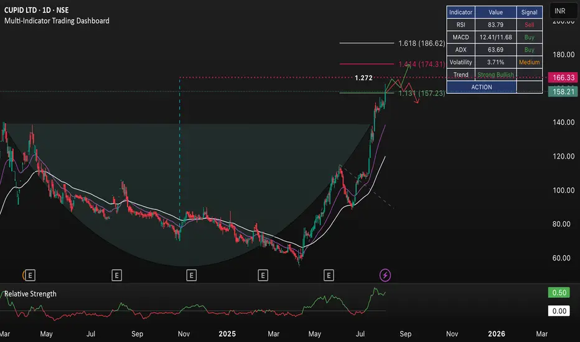Click the 140.00 price axis label
The height and width of the screenshot is (342, 580).
[x=563, y=122]
